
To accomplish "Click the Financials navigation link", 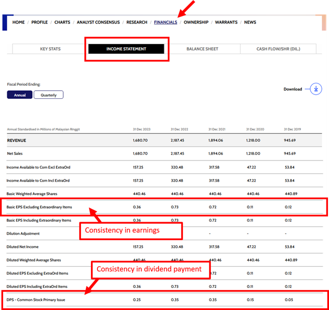I will (x=165, y=23).
